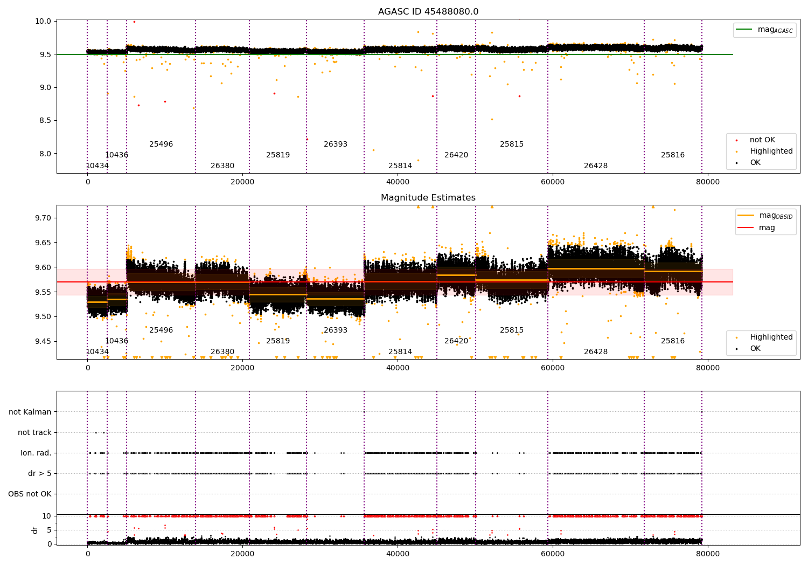
Task: Click the 20000 x-axis tick under Magnitude Estimates
Action: pos(242,368)
